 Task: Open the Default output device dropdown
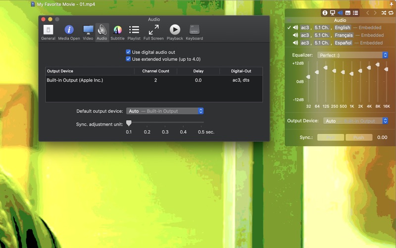165,111
